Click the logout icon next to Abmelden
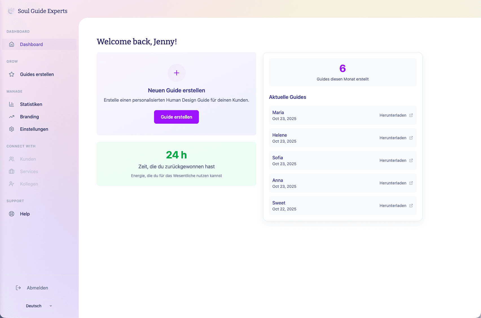Image resolution: width=481 pixels, height=318 pixels. pos(18,288)
